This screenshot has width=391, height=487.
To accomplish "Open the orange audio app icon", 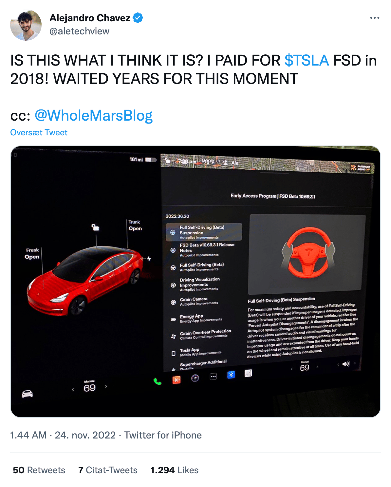I will (177, 380).
